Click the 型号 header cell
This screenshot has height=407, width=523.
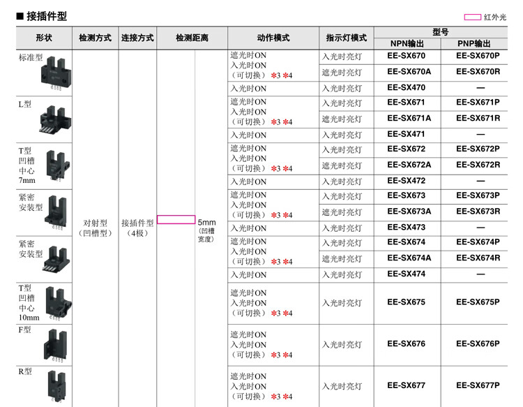(x=441, y=32)
